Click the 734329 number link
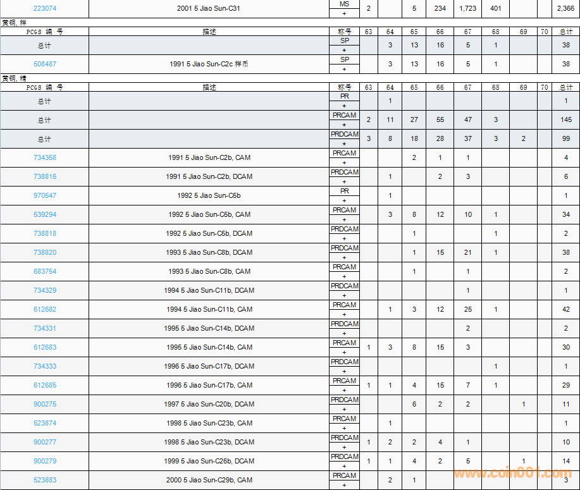Viewport: 580px width, 490px height. click(44, 290)
